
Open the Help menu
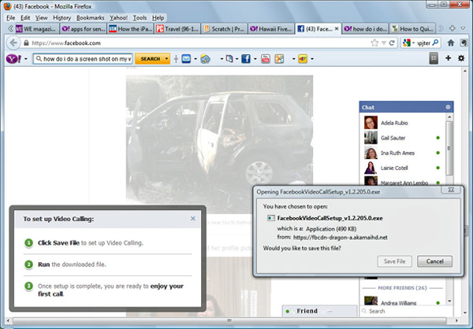coord(158,18)
